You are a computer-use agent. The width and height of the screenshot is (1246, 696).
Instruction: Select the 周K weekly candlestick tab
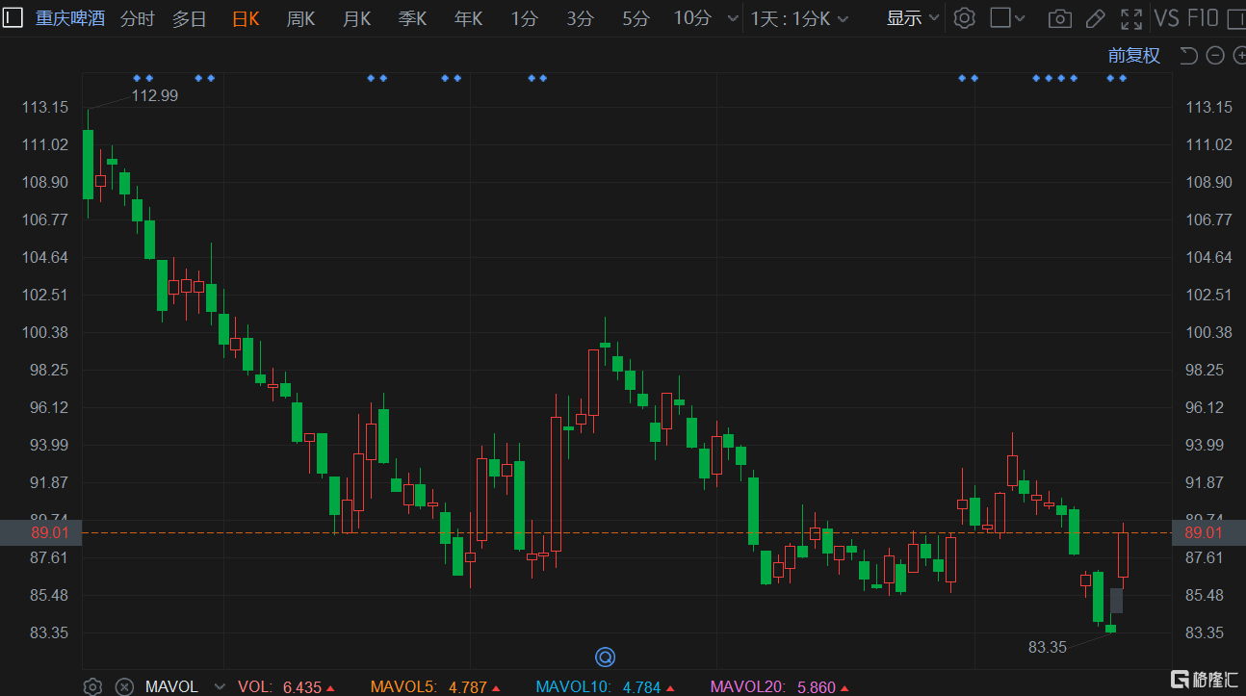tap(300, 18)
